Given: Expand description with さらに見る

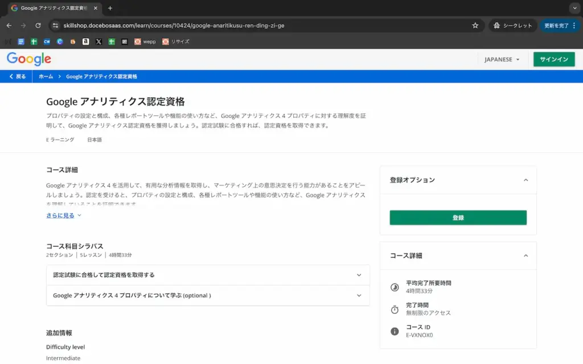Looking at the screenshot, I should 64,216.
